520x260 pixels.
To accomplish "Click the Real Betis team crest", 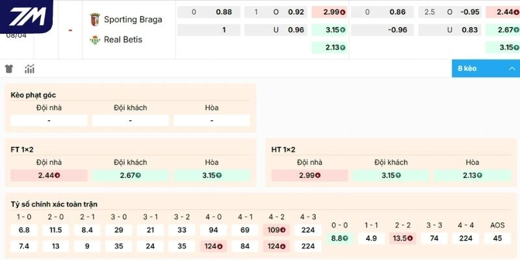I will pos(94,40).
